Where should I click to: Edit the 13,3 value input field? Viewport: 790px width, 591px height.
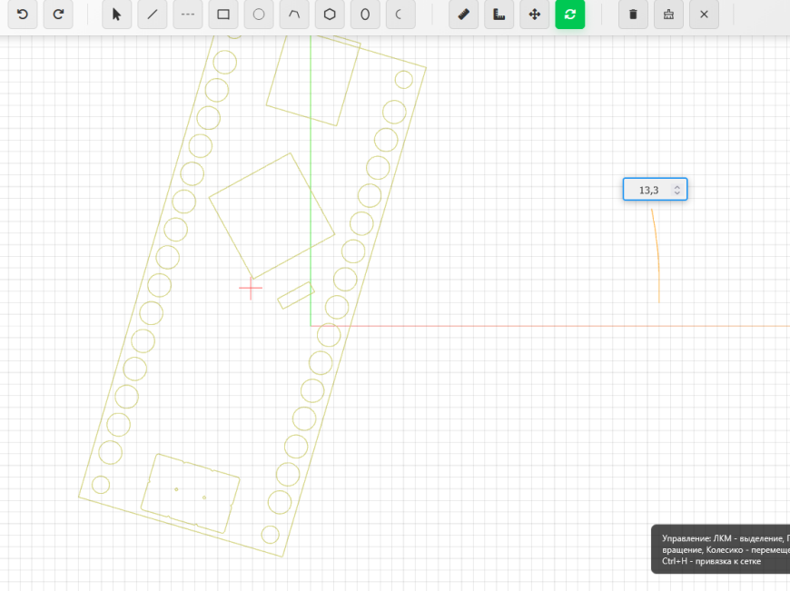647,189
